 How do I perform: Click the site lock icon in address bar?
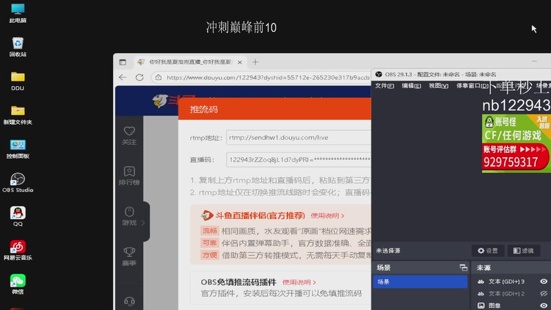point(159,77)
